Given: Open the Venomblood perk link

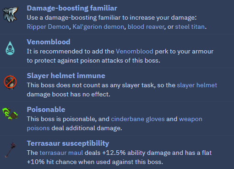Looking at the screenshot, I should click(x=135, y=52).
